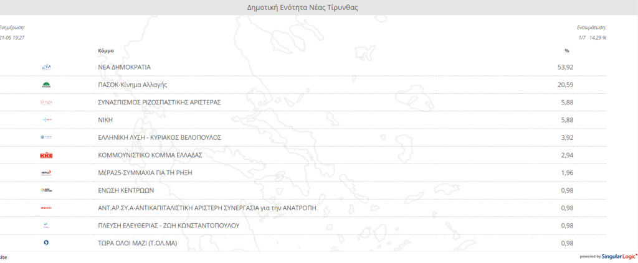Screen dimensions: 638x263
Task: Click the ΜέΡΑ25 party logo
Action: click(46, 172)
